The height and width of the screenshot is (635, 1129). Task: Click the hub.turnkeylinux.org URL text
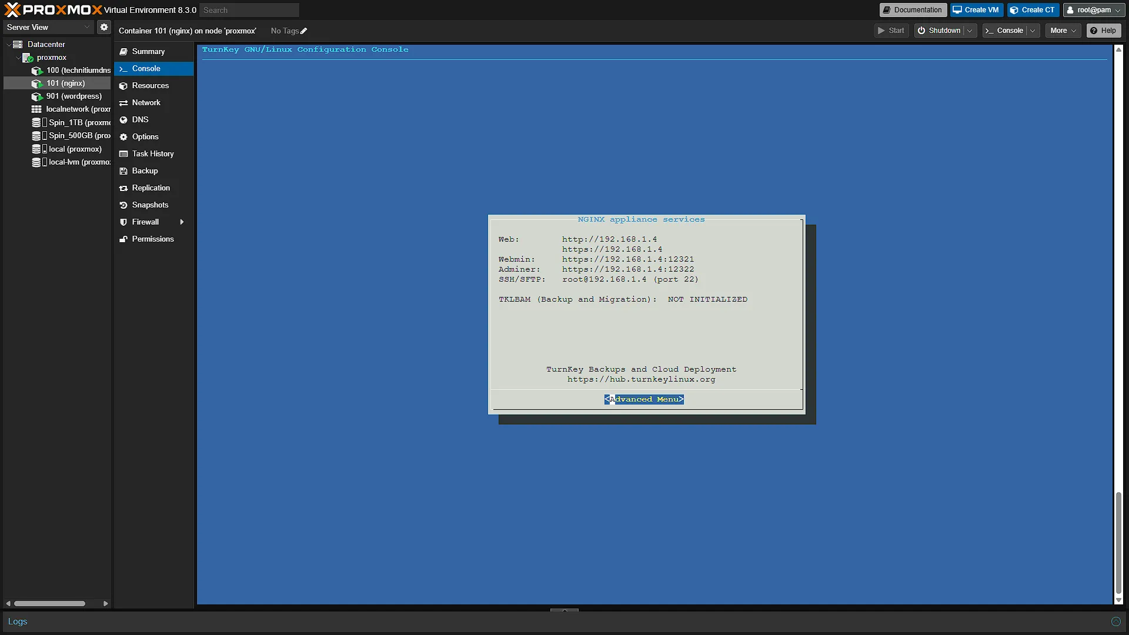pos(642,380)
